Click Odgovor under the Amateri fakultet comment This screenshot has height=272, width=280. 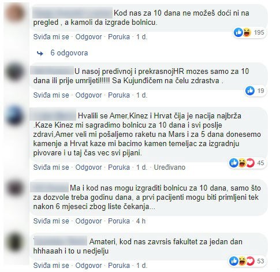pos(88,266)
